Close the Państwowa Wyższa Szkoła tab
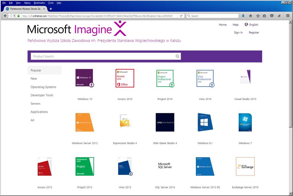 tap(44, 9)
